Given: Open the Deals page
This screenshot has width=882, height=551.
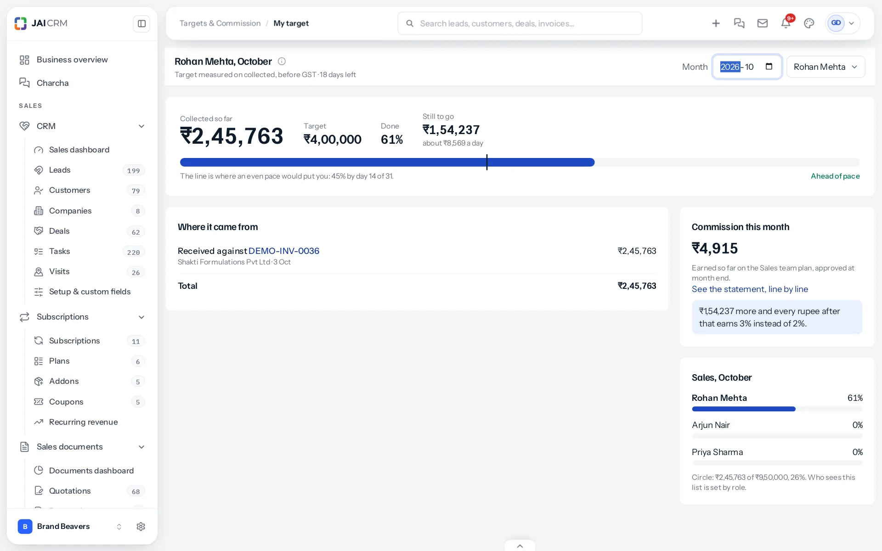Looking at the screenshot, I should point(90,231).
